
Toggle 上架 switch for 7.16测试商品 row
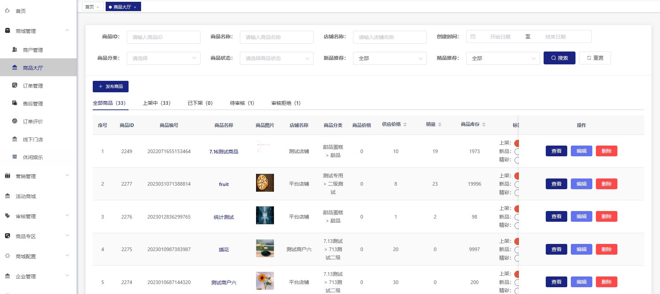[516, 143]
